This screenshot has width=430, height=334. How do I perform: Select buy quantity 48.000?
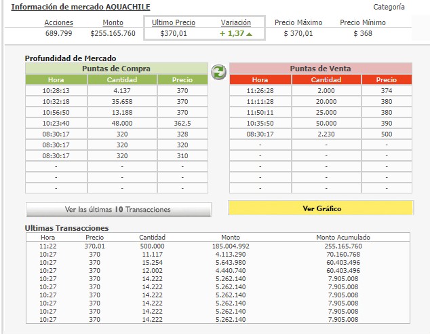122,124
